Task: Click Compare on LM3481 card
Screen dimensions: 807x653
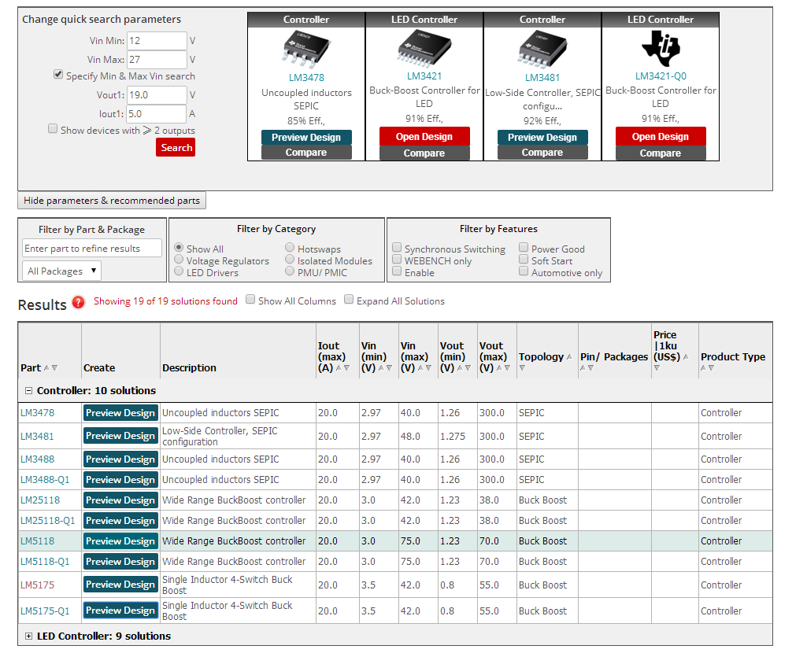Action: pos(542,153)
